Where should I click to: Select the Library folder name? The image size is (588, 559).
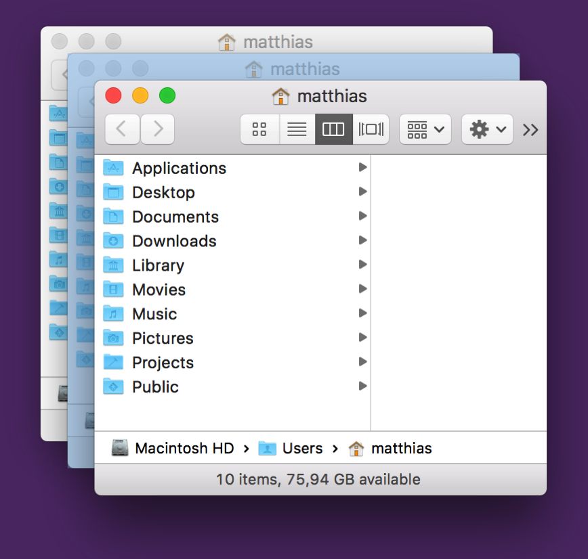pos(159,266)
